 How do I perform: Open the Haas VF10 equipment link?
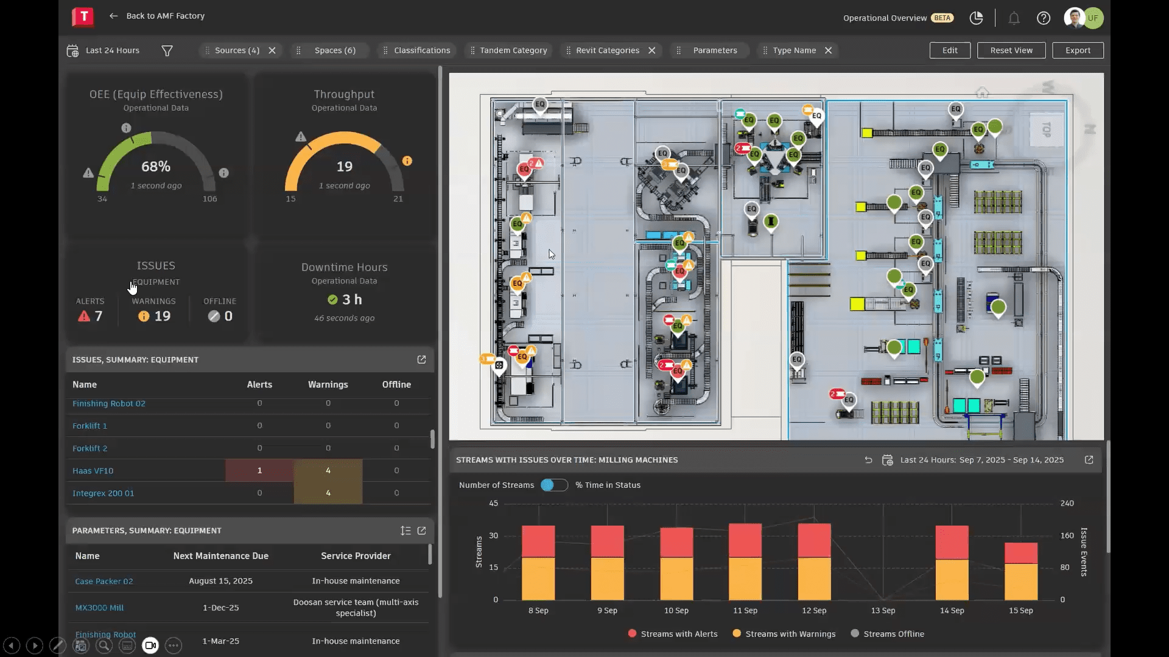(93, 471)
